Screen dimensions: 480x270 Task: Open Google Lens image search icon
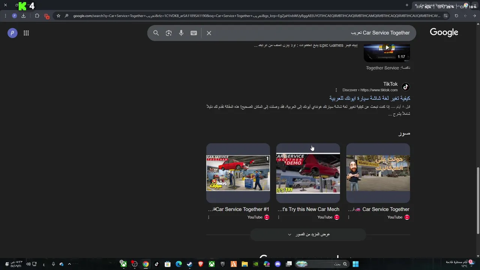click(x=169, y=33)
